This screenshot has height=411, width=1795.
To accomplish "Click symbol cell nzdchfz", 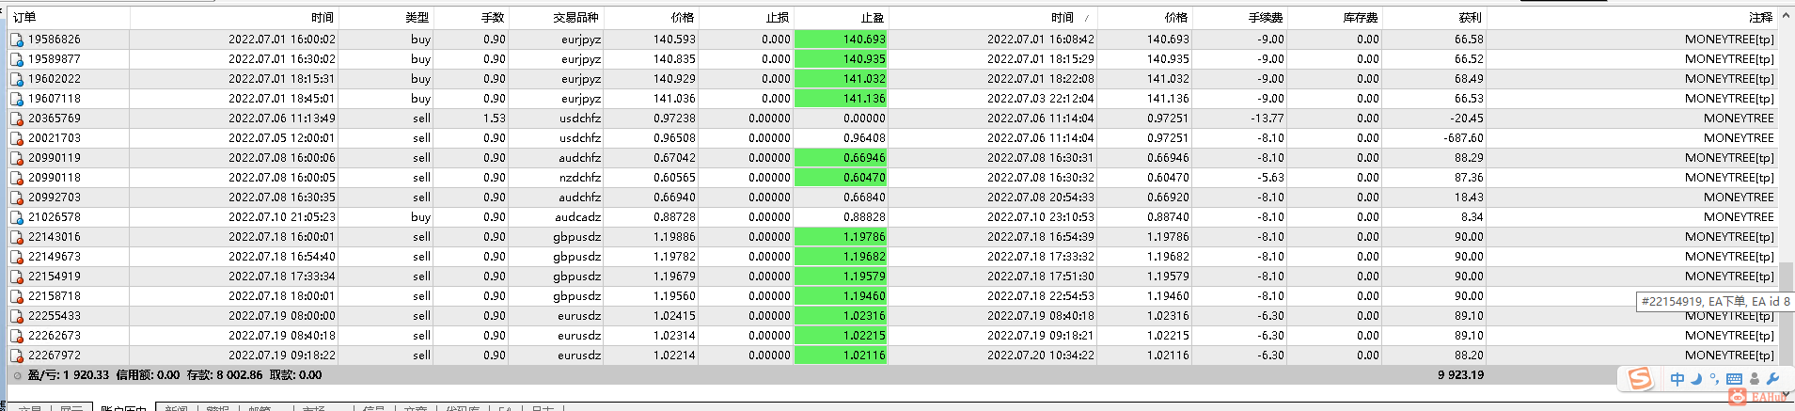I will tap(581, 178).
